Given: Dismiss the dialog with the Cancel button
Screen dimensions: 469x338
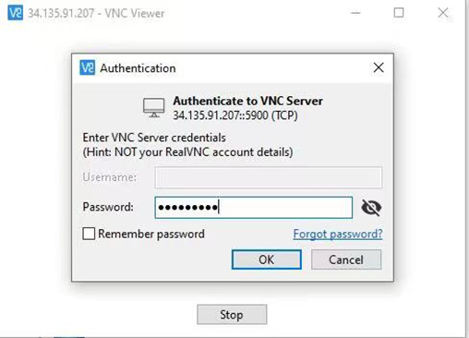Looking at the screenshot, I should click(346, 260).
